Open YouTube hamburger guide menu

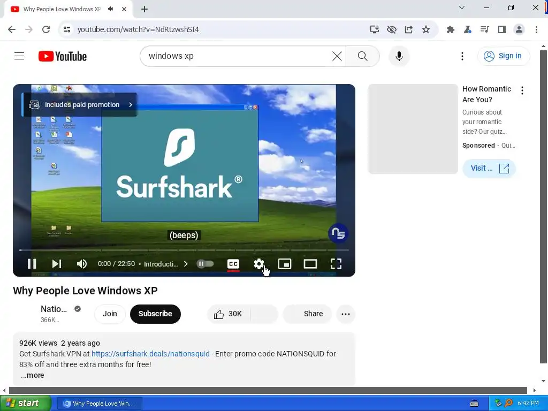(19, 56)
